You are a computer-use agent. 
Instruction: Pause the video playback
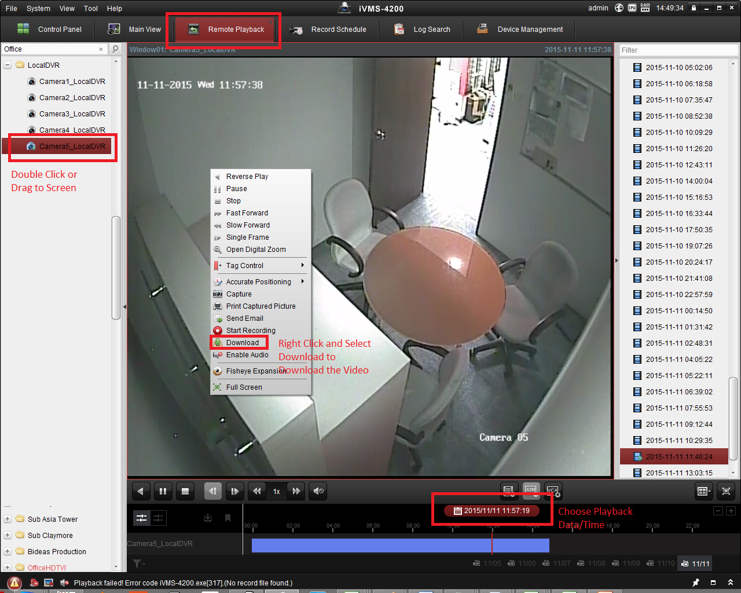pyautogui.click(x=163, y=491)
